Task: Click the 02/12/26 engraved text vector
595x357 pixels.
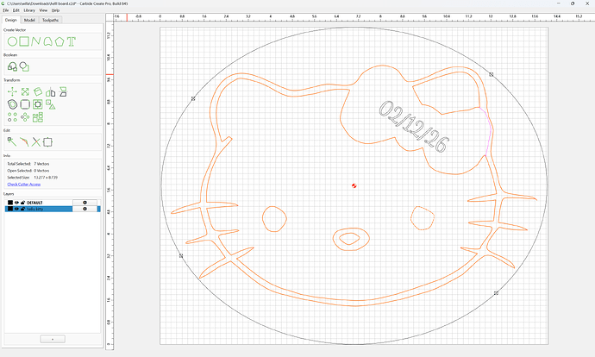Action: click(x=414, y=127)
